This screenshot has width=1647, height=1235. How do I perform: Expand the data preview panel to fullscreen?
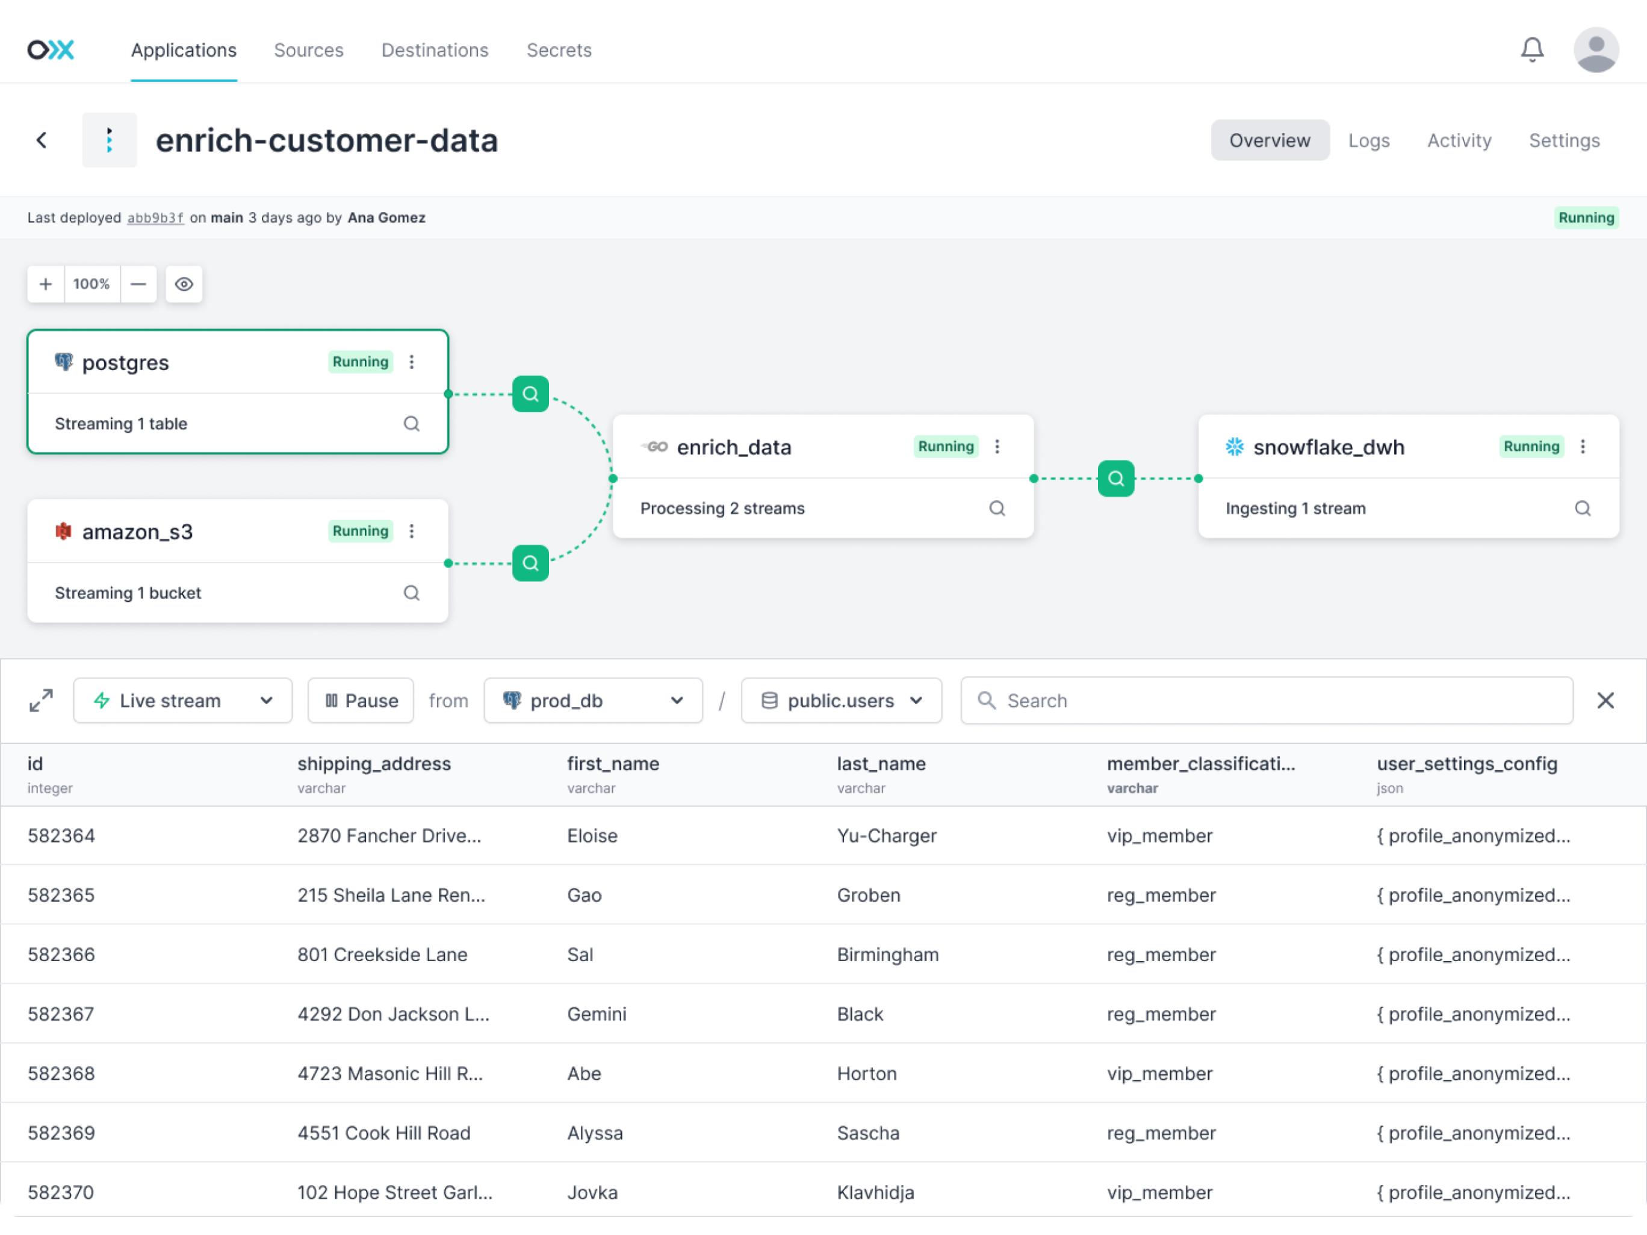41,700
